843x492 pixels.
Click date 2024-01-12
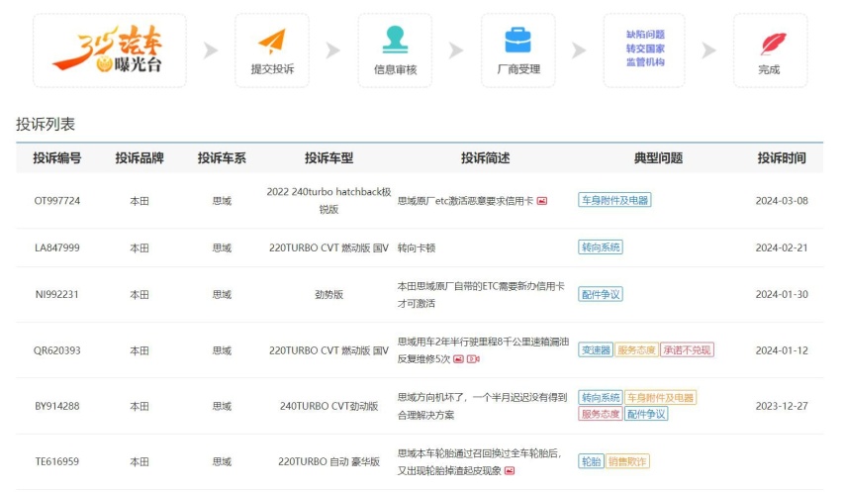click(x=782, y=350)
